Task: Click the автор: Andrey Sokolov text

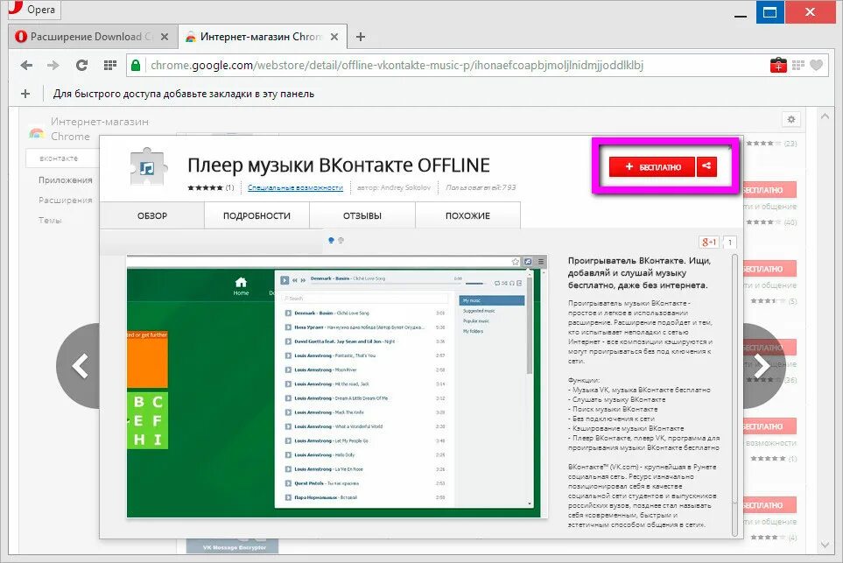Action: pos(394,187)
